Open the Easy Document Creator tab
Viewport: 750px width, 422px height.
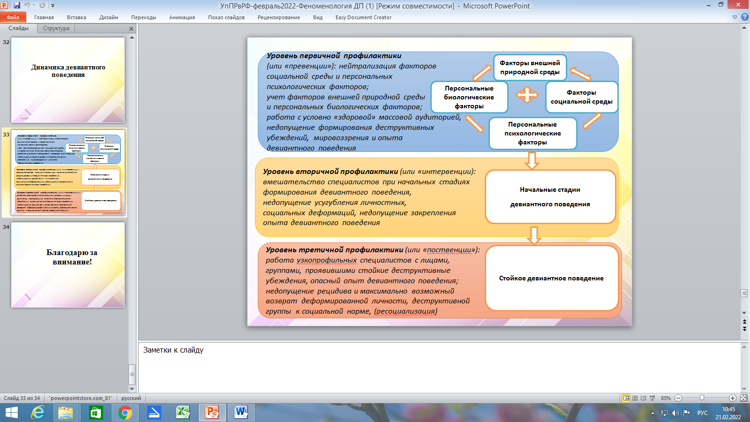(x=363, y=17)
